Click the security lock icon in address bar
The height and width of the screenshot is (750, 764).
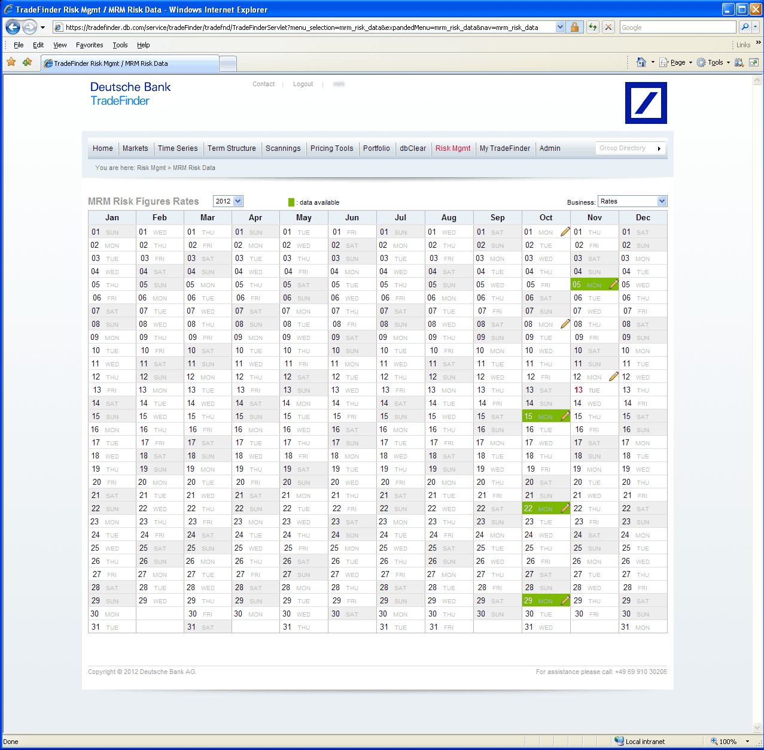[x=574, y=27]
